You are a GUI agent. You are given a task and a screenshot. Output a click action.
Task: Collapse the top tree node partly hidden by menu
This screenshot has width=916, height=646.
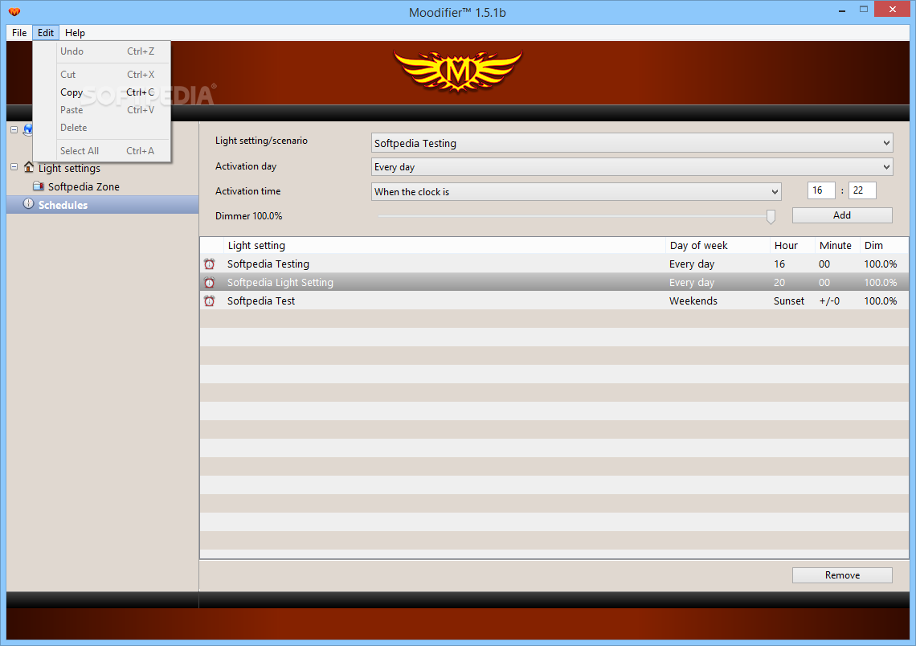point(14,129)
